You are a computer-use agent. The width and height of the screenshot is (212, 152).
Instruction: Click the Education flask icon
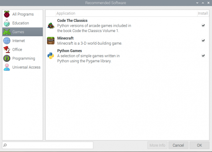click(7, 23)
